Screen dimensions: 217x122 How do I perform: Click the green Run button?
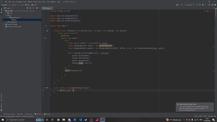tap(197, 5)
